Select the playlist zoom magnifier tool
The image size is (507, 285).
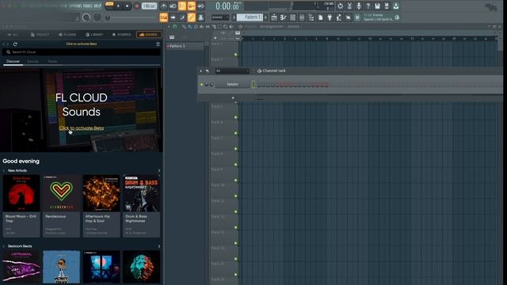(225, 26)
